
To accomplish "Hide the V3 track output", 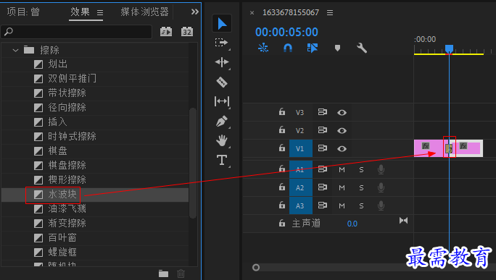I will click(342, 113).
